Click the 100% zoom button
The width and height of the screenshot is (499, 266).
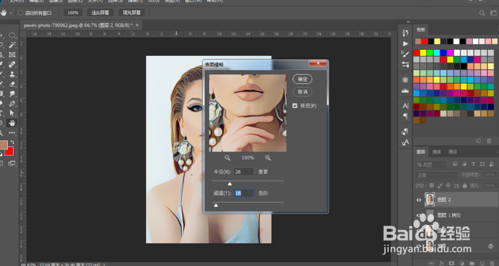coord(73,13)
